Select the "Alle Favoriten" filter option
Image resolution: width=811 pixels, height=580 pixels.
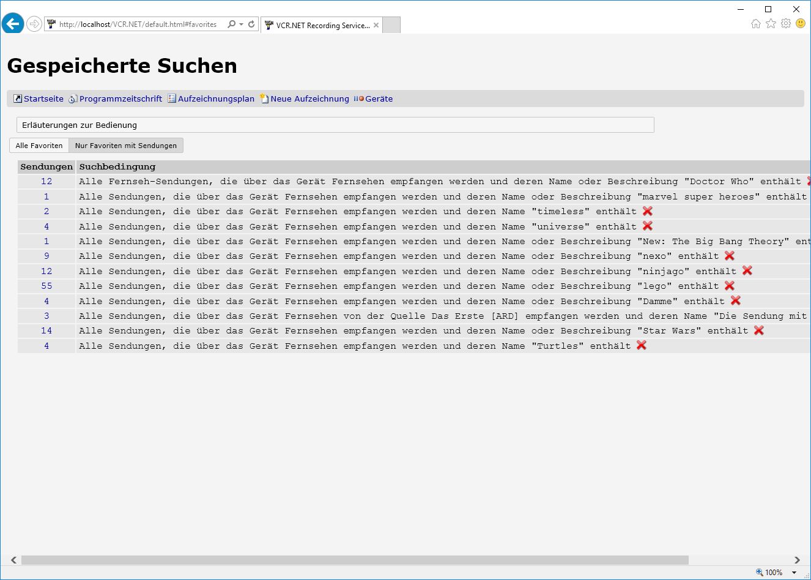pyautogui.click(x=39, y=146)
